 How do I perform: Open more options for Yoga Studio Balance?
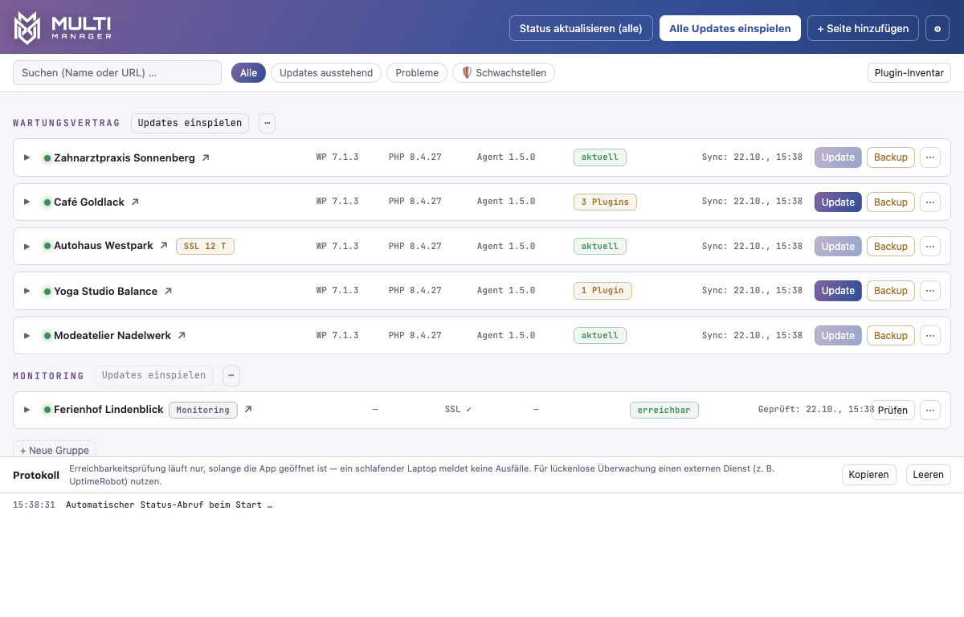pyautogui.click(x=930, y=291)
